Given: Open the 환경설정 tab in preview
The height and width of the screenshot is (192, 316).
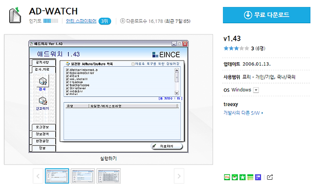Looking at the screenshot, I should tap(43, 141).
